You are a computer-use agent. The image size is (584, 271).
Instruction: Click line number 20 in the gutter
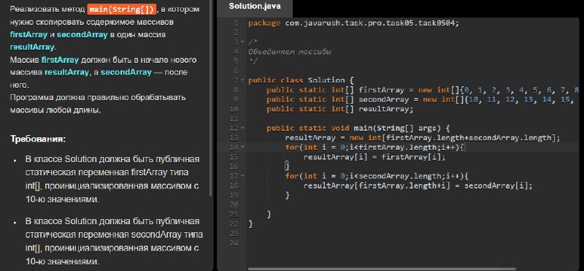(234, 205)
